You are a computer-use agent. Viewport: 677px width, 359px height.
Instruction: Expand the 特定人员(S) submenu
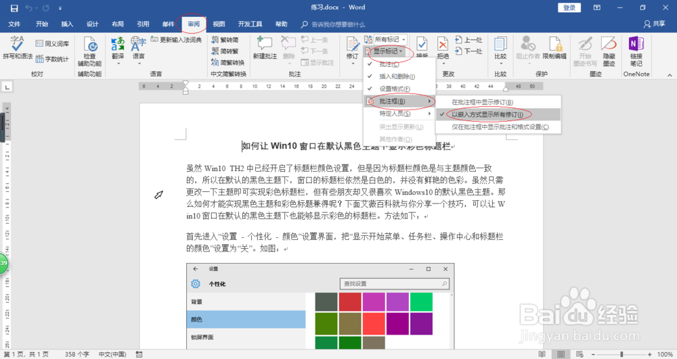tap(399, 114)
